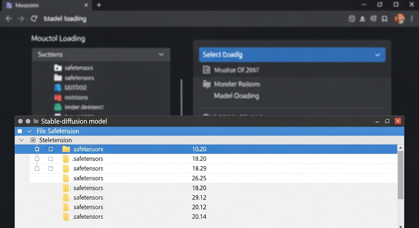
Task: Click the file list scrollbar up arrow
Action: pyautogui.click(x=401, y=148)
